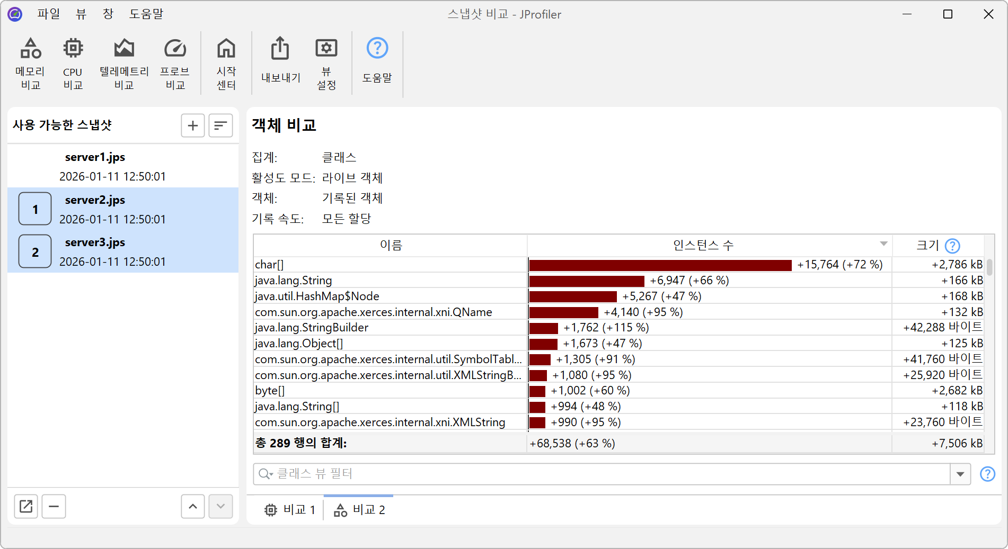Select the server1.jps snapshot
The height and width of the screenshot is (549, 1008).
pyautogui.click(x=95, y=166)
